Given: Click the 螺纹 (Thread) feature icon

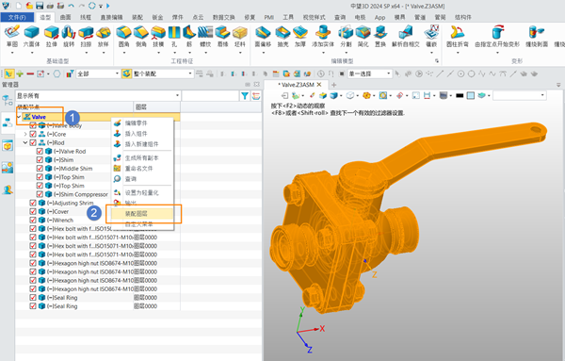Looking at the screenshot, I should tap(205, 32).
